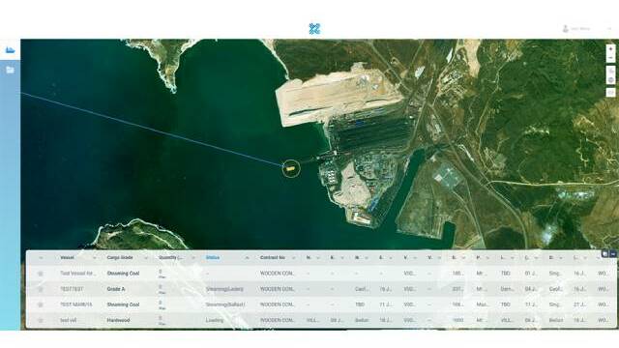This screenshot has height=348, width=619.
Task: Click the map tool icon above the globe
Action: point(610,71)
